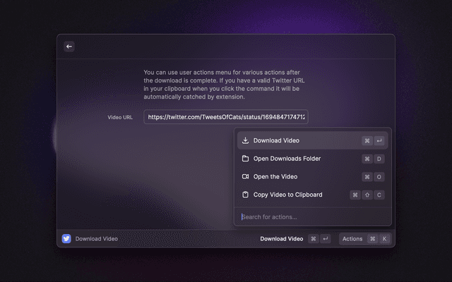The width and height of the screenshot is (452, 282).
Task: Select Download Video from the actions menu
Action: tap(276, 140)
